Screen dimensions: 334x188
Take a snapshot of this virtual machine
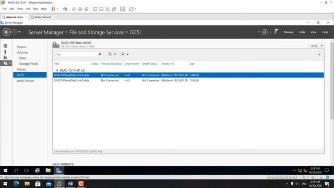74,9
